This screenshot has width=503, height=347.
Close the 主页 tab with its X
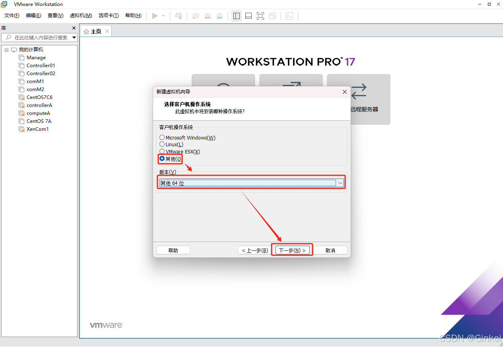pos(107,31)
